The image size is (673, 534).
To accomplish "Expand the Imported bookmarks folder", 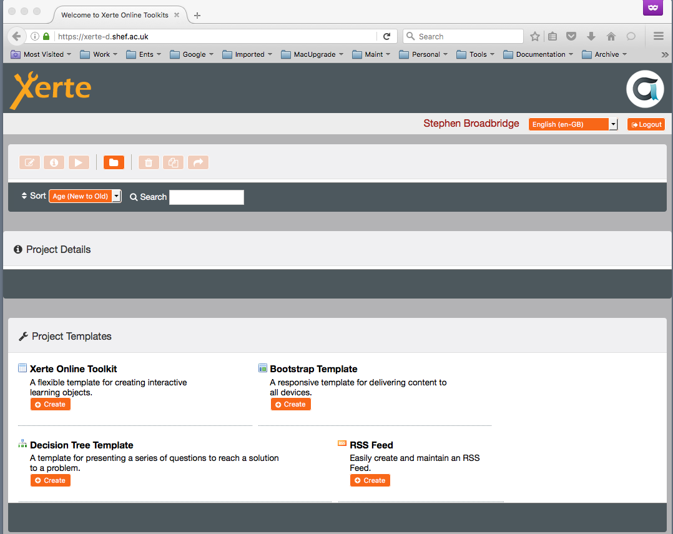I will click(x=247, y=54).
